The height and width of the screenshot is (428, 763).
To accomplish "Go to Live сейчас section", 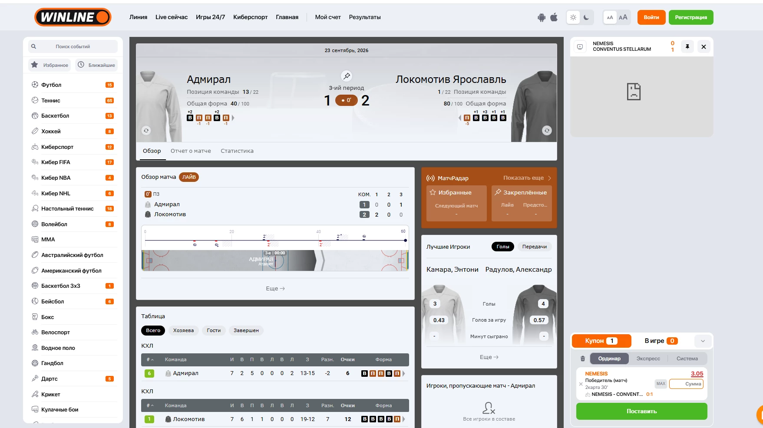I will [x=172, y=17].
